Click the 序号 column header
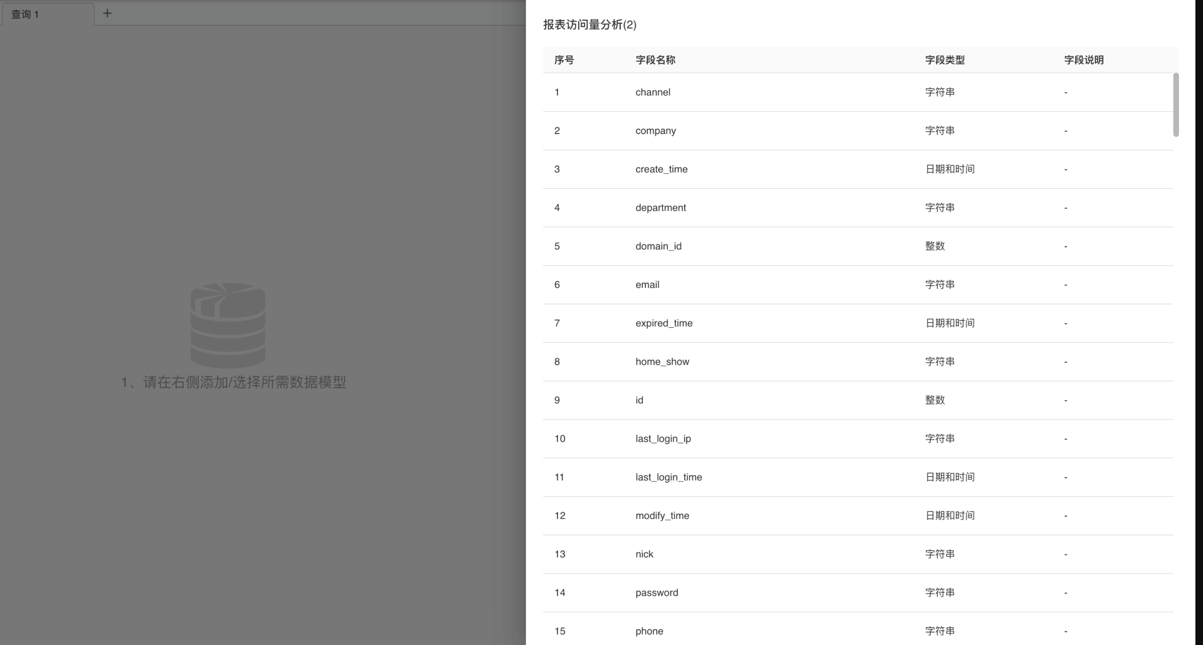Viewport: 1203px width, 645px height. (564, 60)
